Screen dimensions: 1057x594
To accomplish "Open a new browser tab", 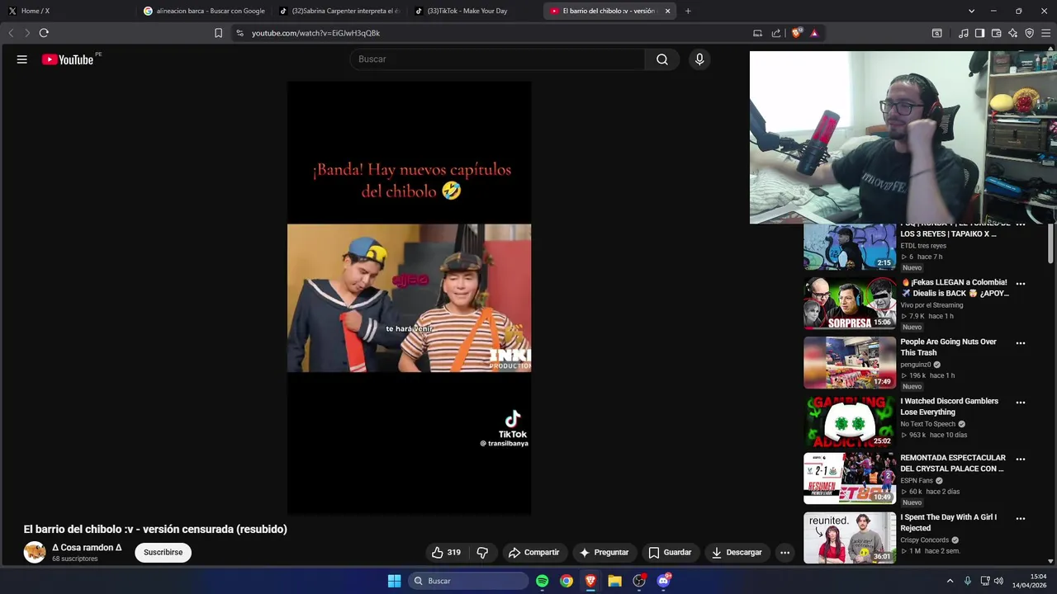I will coord(688,11).
